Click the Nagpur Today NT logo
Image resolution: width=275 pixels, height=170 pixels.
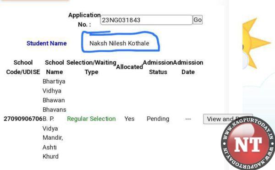point(248,143)
